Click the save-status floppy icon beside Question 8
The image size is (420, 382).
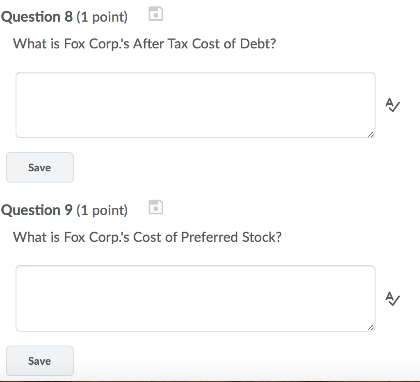tap(155, 14)
